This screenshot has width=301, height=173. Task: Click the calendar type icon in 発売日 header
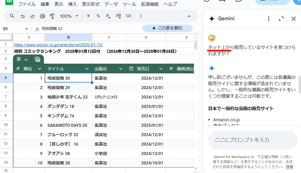[x=131, y=68]
